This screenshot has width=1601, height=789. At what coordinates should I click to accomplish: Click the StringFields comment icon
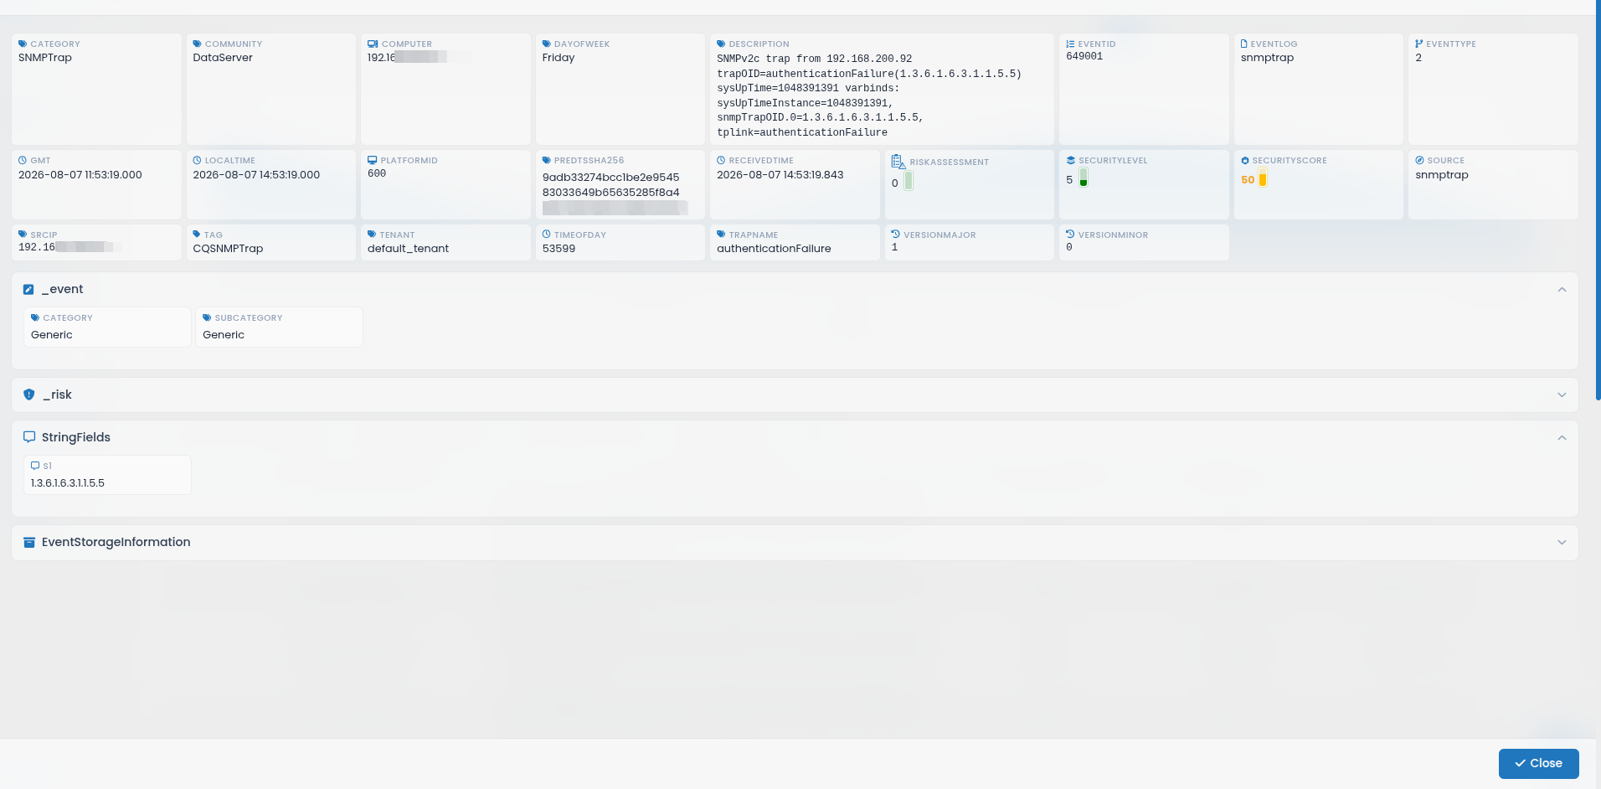[29, 437]
